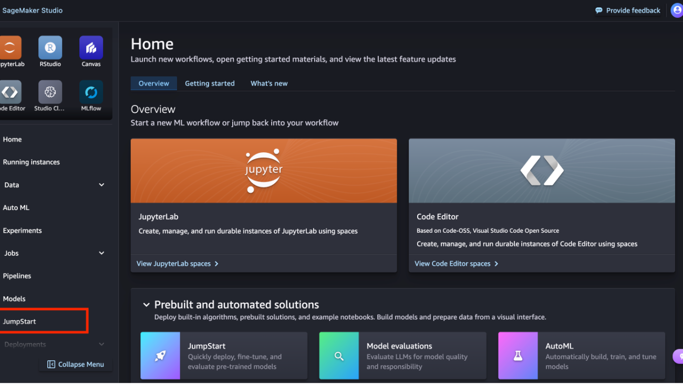Click the Provide feedback button
683x384 pixels.
click(628, 11)
